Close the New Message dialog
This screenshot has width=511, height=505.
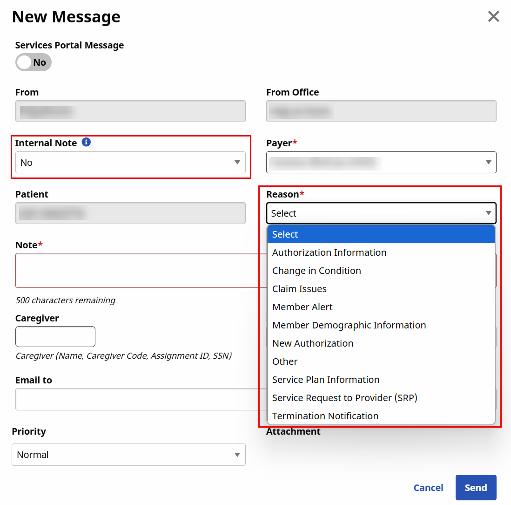[493, 17]
